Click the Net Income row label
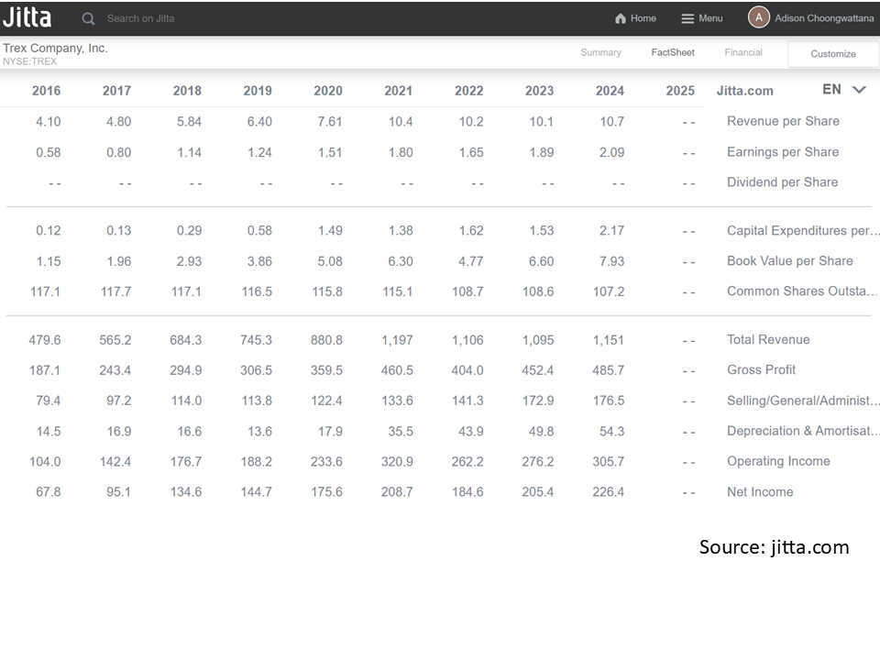The image size is (880, 660). tap(760, 492)
